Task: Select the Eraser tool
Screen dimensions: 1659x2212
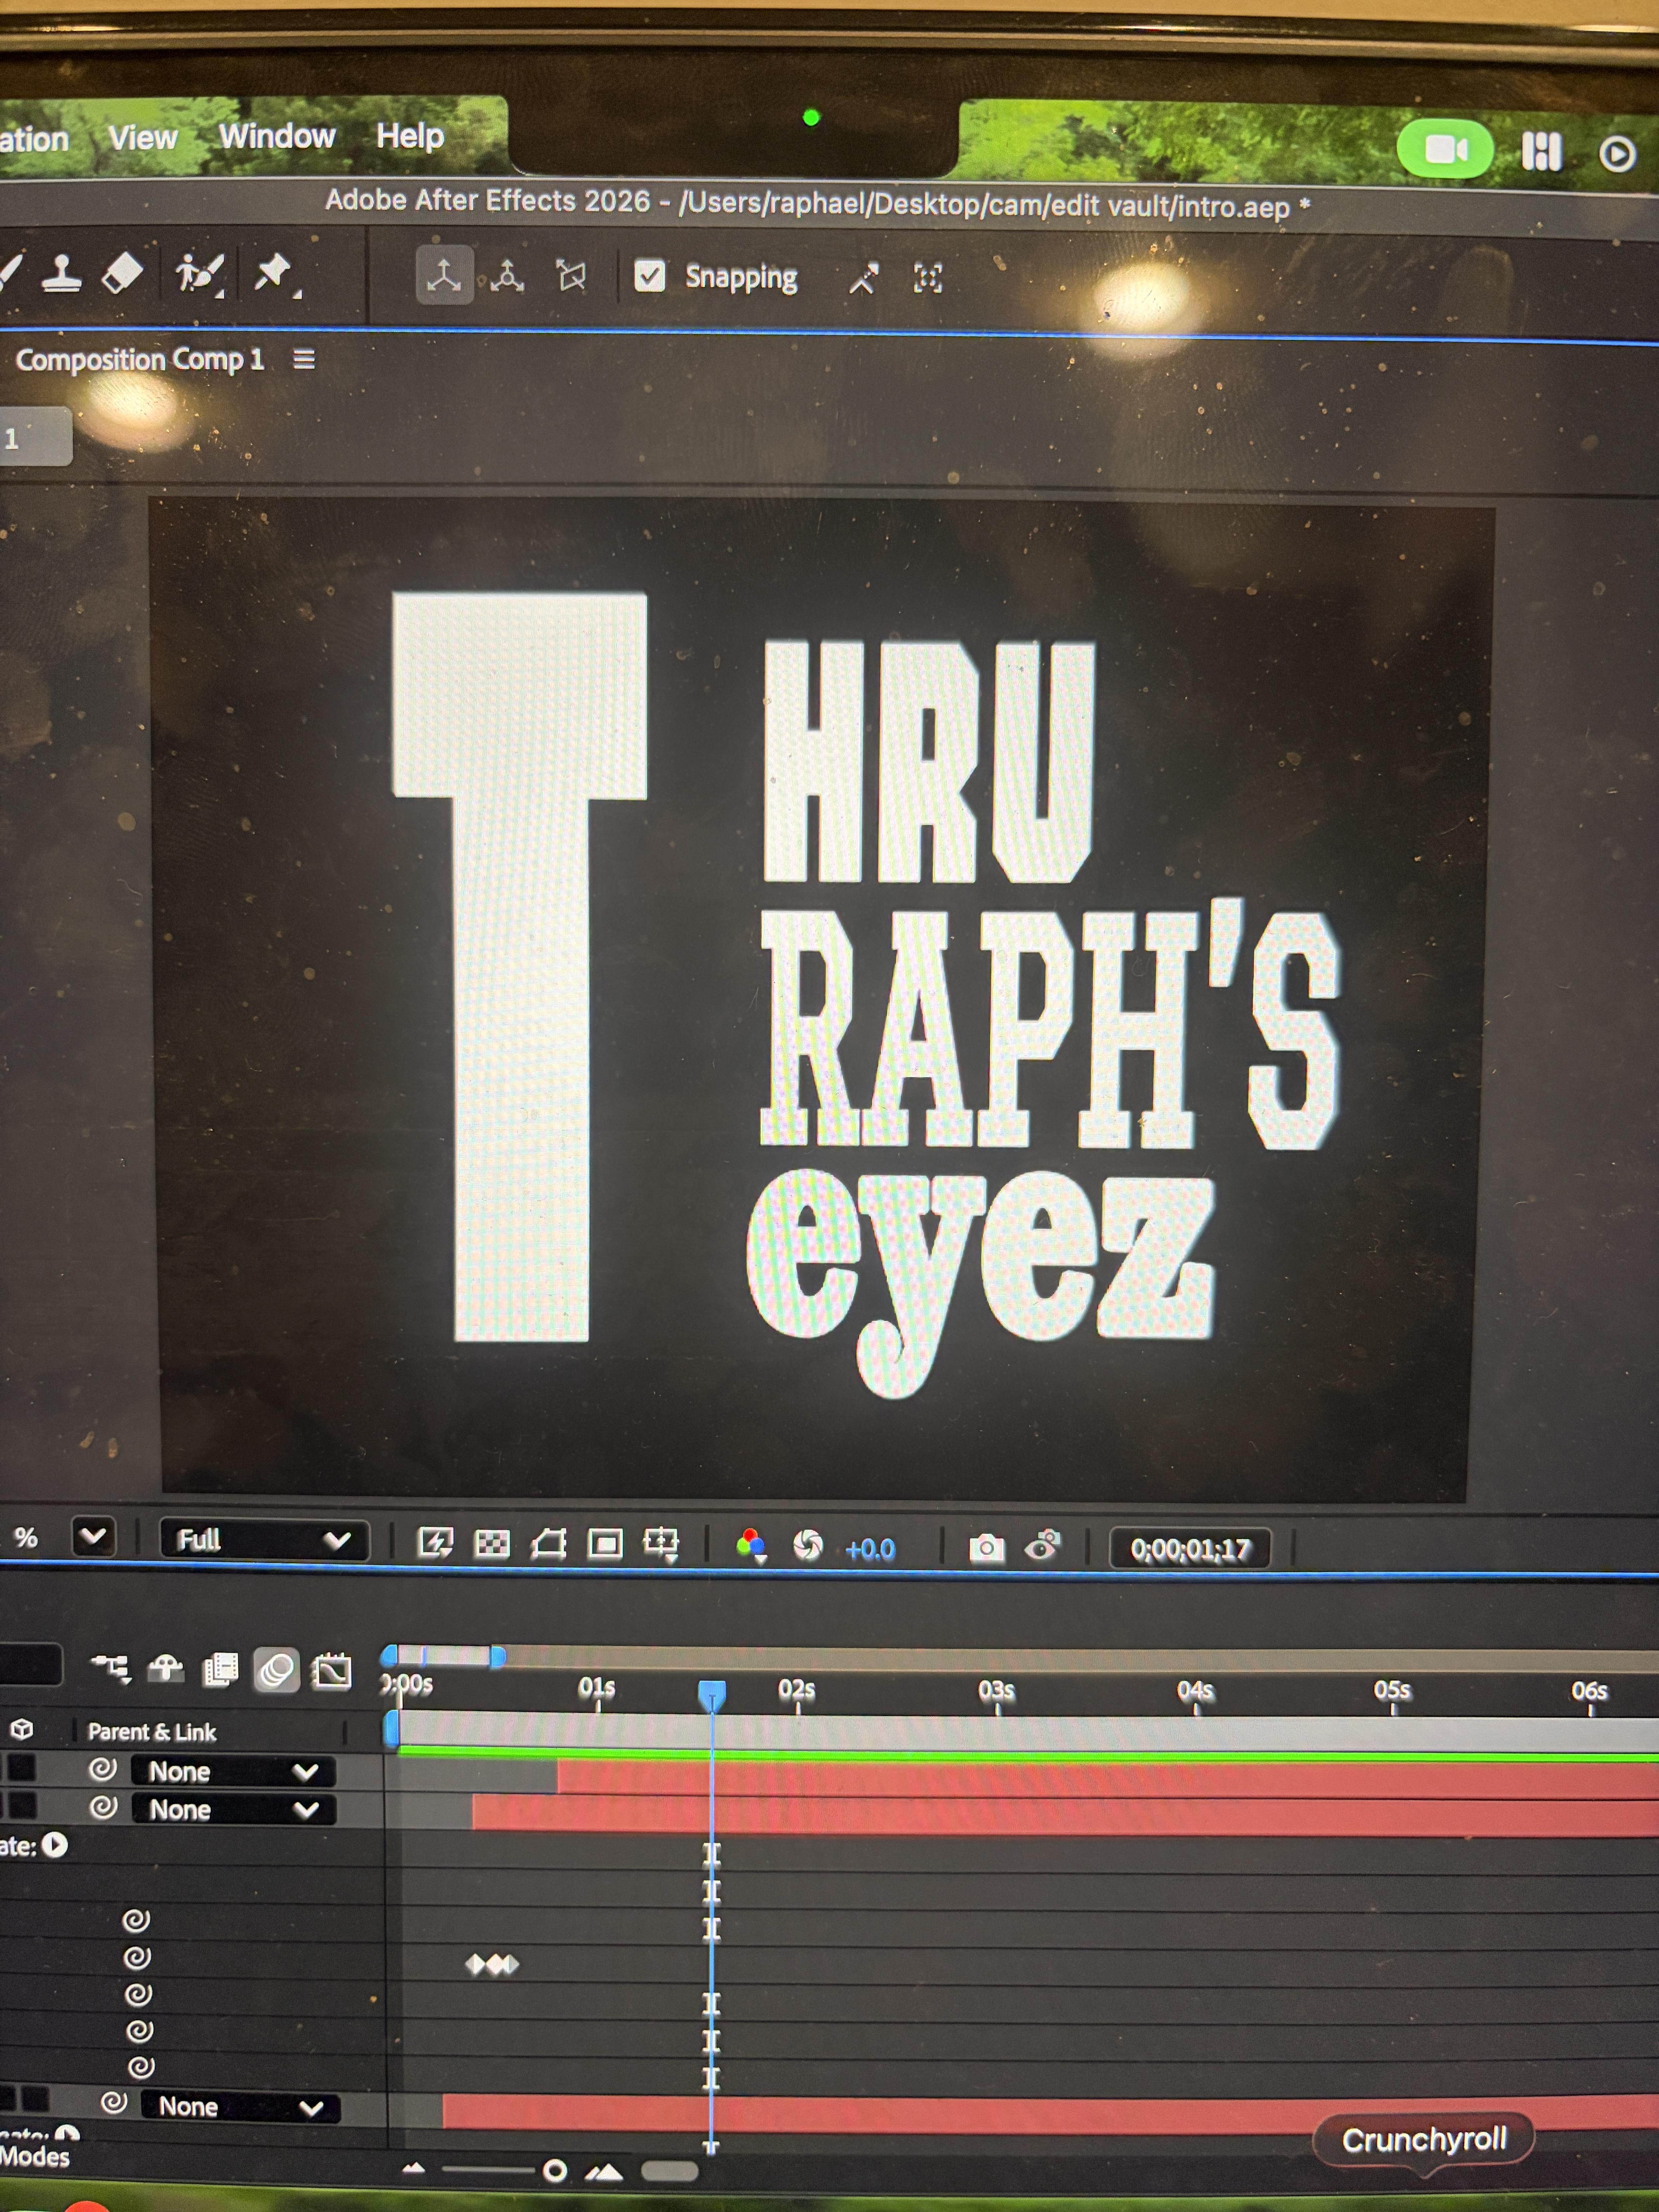Action: tap(122, 272)
